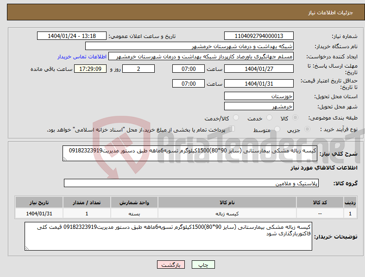Screen dimensions: 365x277
Task: Click the resize handle of buyer notes textarea
Action: coord(27,248)
